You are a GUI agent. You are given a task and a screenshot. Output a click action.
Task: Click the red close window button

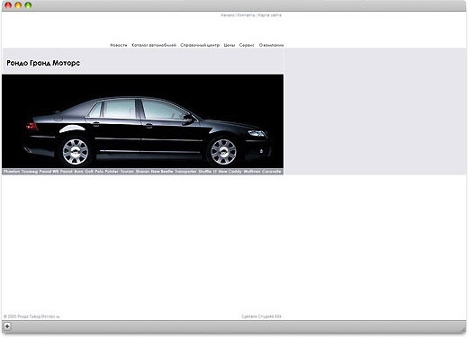(x=8, y=5)
